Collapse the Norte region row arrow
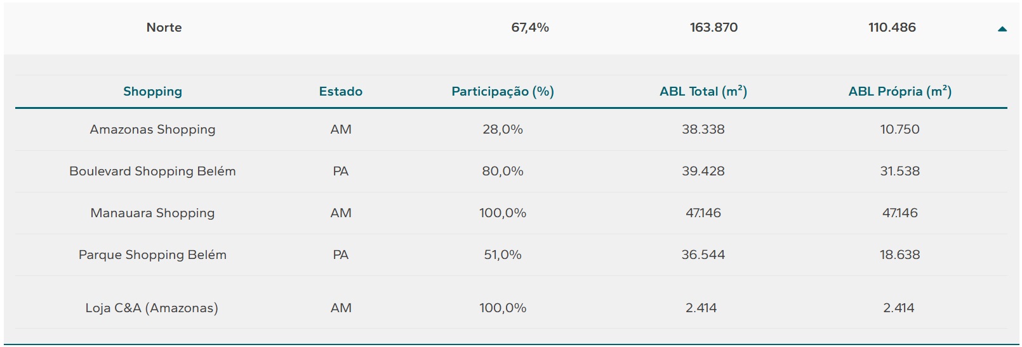1022x347 pixels. [1002, 28]
